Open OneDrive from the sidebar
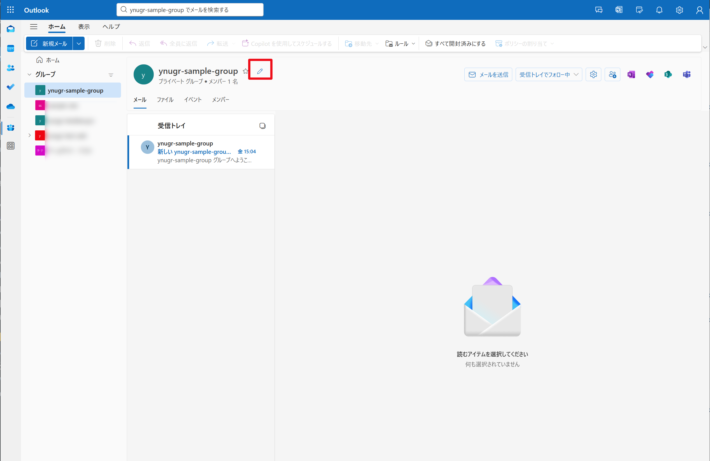710x461 pixels. coord(10,106)
